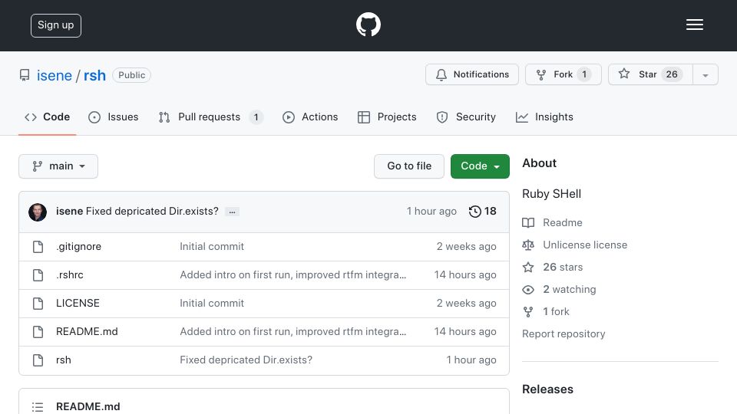The image size is (737, 414).
Task: Open 'Added intro on first run' commit for .rshrc
Action: (292, 275)
